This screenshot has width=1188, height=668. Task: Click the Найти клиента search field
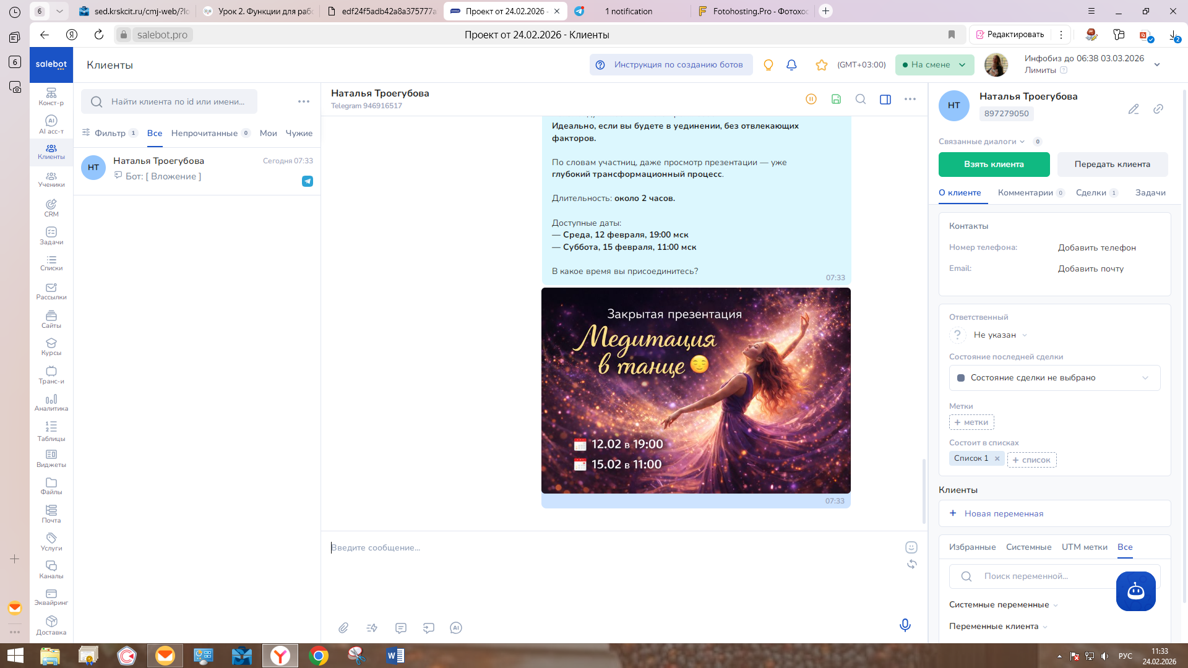(x=177, y=102)
